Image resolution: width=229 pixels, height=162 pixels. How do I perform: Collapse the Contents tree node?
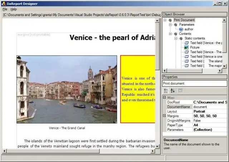point(170,34)
